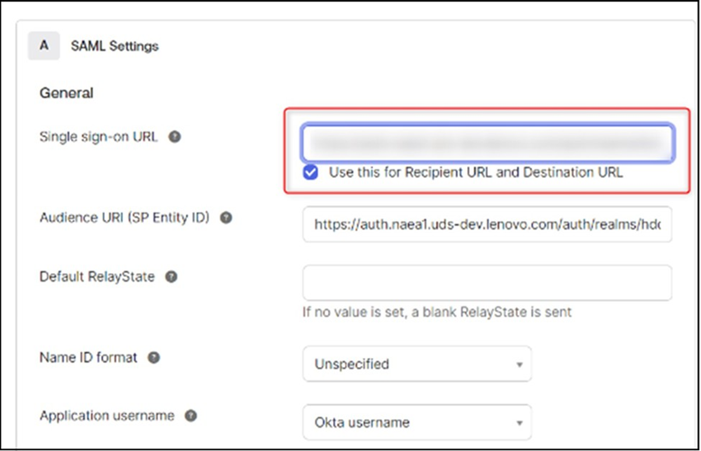Image resolution: width=701 pixels, height=451 pixels.
Task: Click help icon next to Name ID format
Action: [x=154, y=358]
